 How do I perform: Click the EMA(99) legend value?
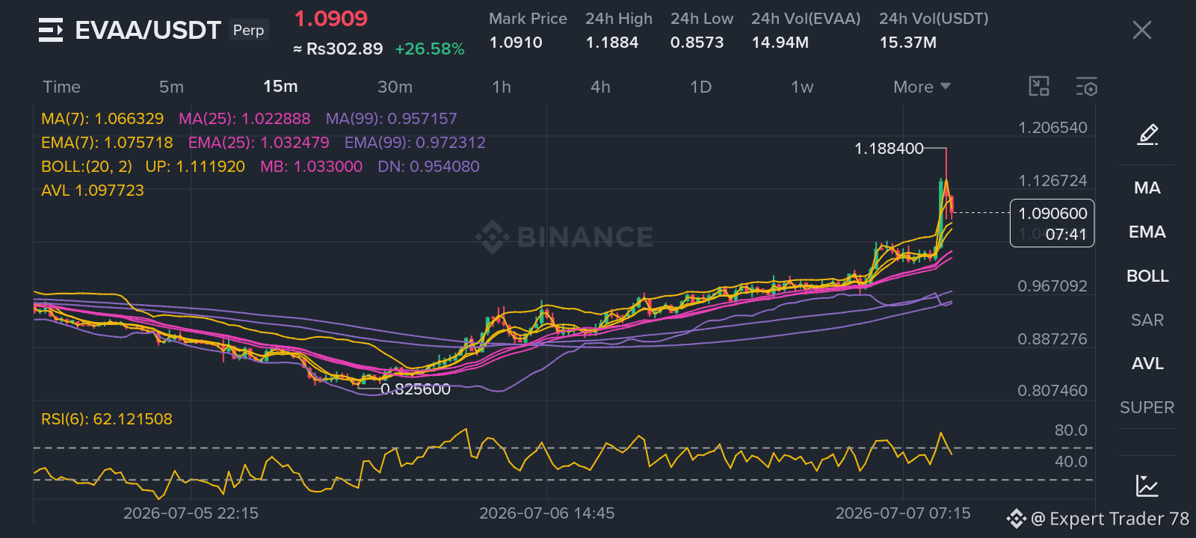415,143
